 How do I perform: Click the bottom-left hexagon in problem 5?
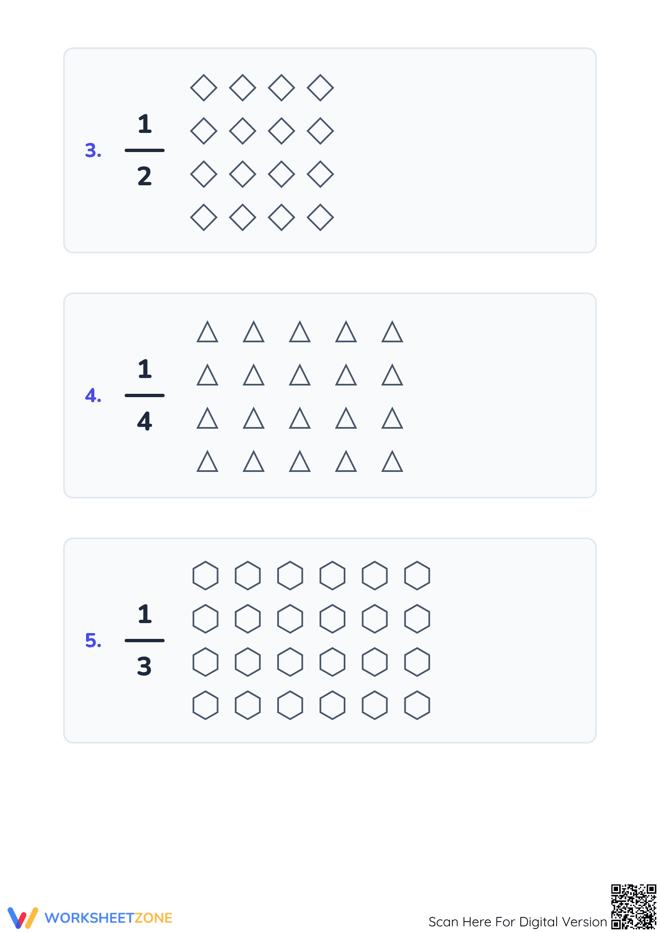(x=205, y=705)
